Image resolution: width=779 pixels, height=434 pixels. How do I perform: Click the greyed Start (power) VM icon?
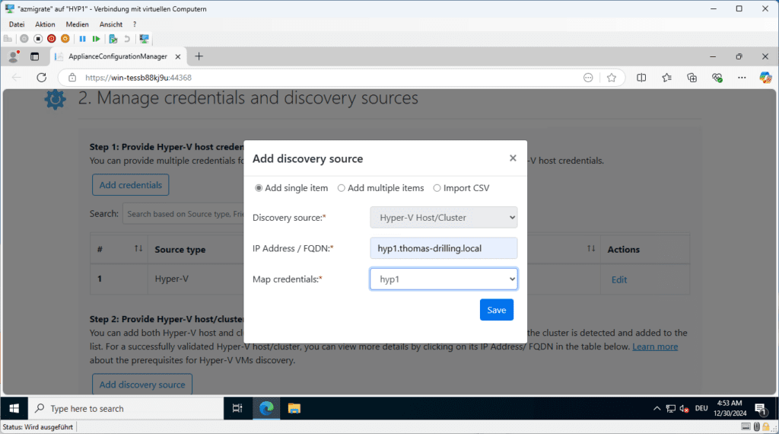tap(24, 39)
